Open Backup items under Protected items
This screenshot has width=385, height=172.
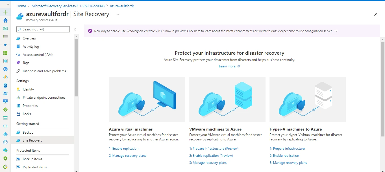tap(32, 159)
